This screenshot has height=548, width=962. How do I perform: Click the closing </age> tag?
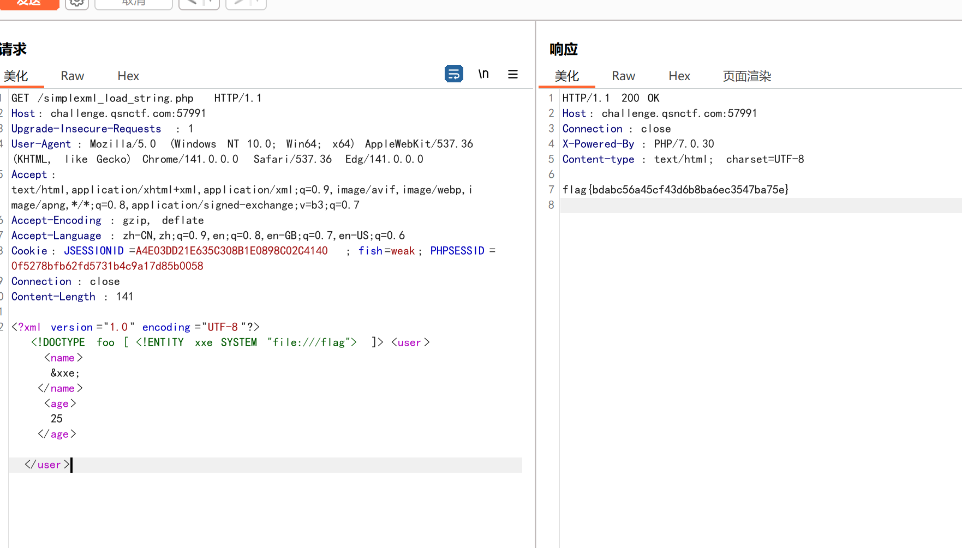click(x=57, y=434)
